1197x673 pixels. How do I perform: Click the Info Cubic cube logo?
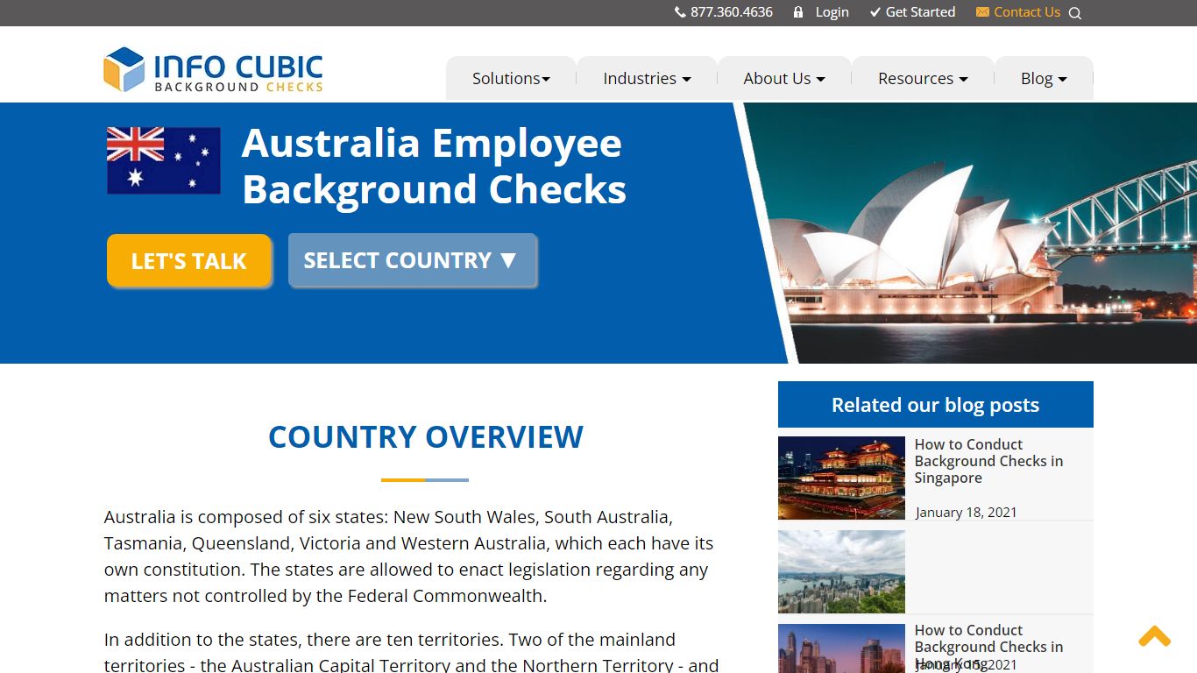coord(124,69)
